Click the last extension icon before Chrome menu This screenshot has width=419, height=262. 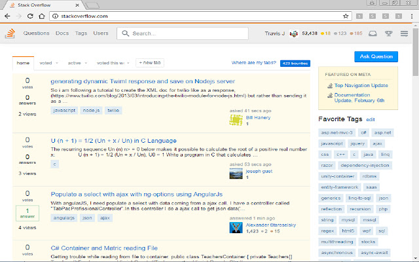[x=399, y=16]
